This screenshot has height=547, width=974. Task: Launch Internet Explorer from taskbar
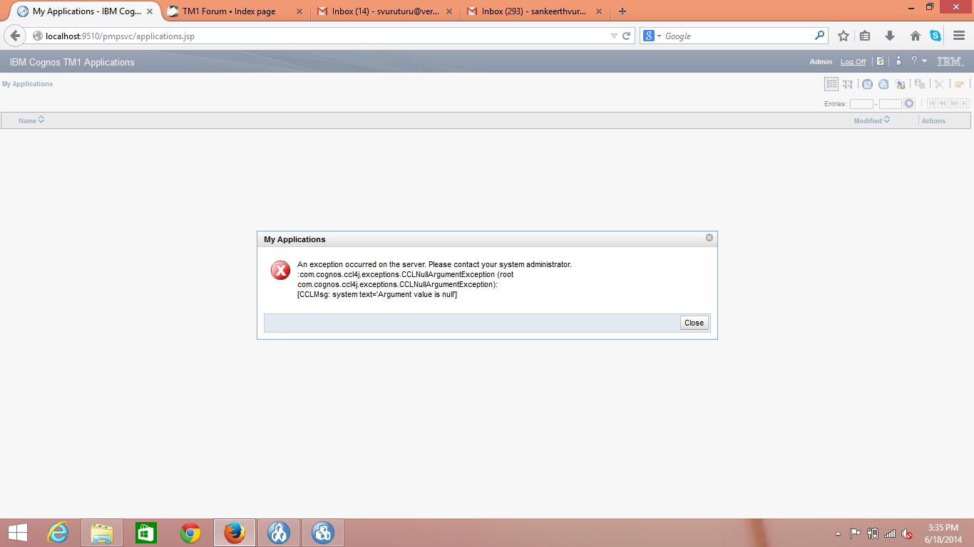pos(58,533)
